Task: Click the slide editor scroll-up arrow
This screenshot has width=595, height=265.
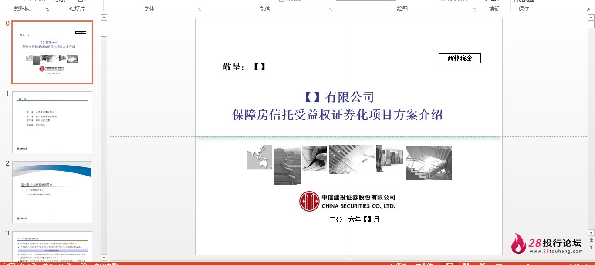Action: [591, 17]
